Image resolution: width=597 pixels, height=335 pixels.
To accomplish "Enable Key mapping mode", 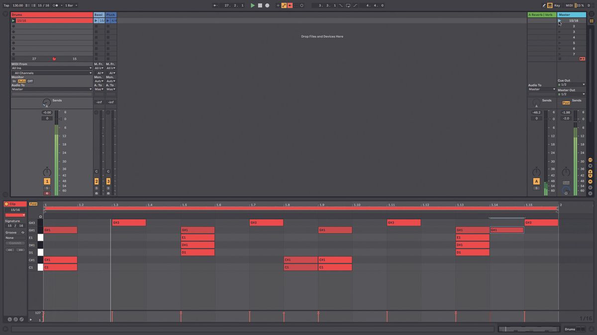I will [557, 5].
